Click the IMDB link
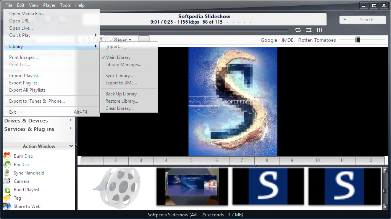Screen dimensions: 391x219 (288, 40)
